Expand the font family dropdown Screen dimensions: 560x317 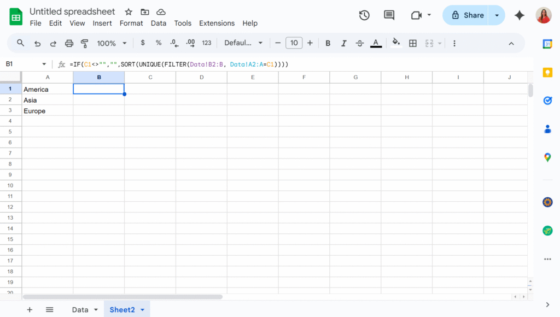coord(243,43)
